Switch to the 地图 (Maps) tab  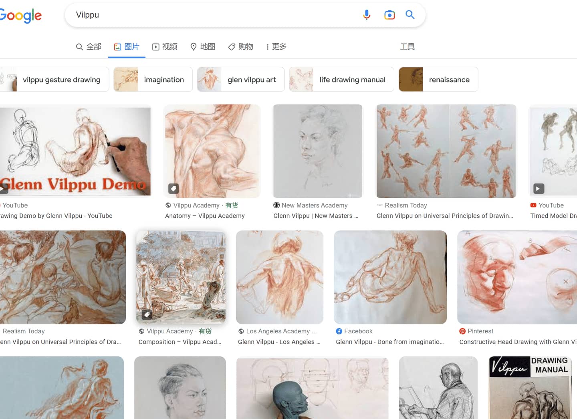click(203, 47)
